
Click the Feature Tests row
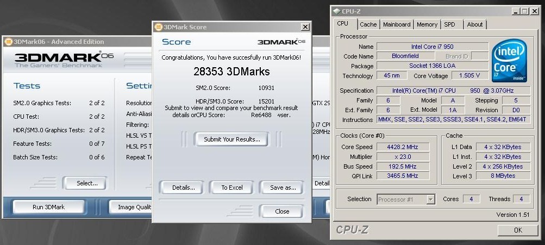pos(59,144)
